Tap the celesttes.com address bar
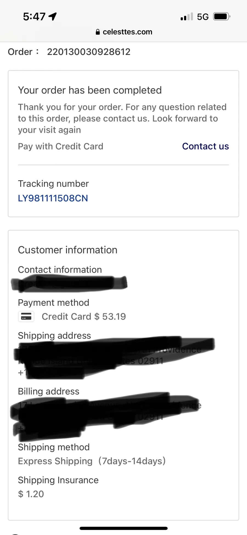This screenshot has width=247, height=535. tap(124, 32)
